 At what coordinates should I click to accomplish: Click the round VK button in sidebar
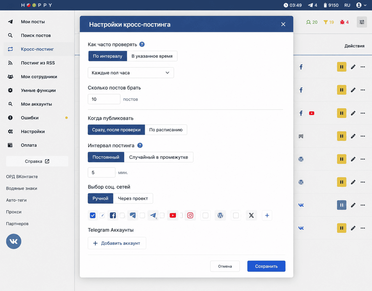pyautogui.click(x=14, y=241)
